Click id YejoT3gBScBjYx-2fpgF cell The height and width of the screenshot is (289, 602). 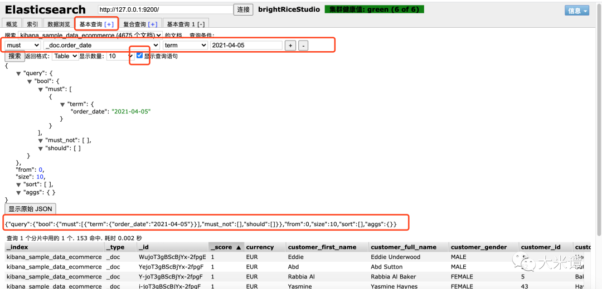click(x=173, y=267)
